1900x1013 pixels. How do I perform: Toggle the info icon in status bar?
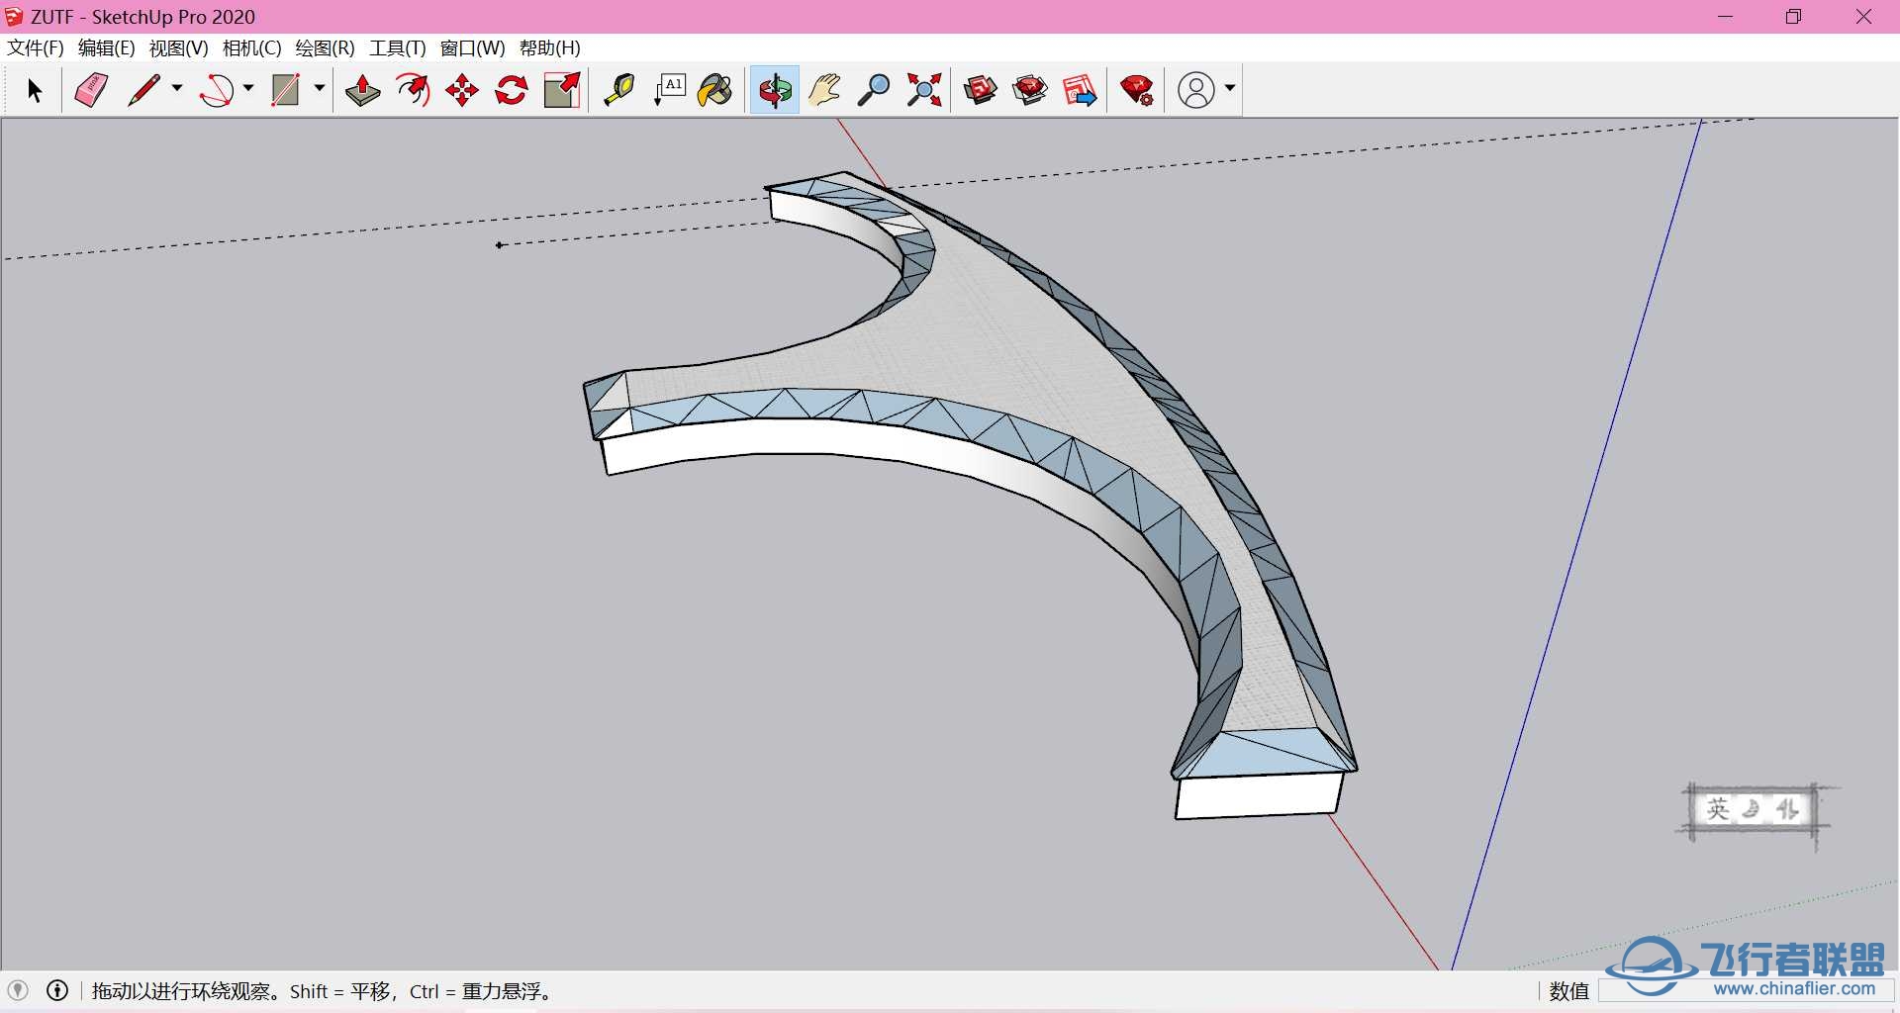pos(57,990)
